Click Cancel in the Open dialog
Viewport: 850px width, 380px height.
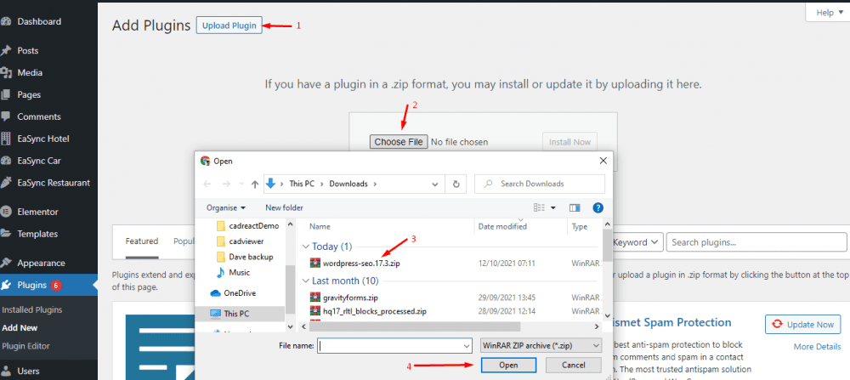pos(574,366)
